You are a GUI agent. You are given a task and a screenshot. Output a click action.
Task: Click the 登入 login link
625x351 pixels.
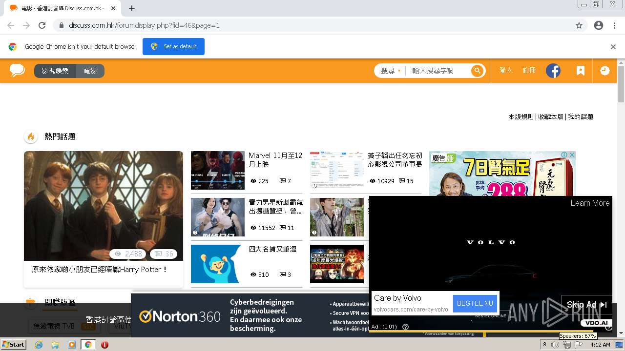(506, 71)
